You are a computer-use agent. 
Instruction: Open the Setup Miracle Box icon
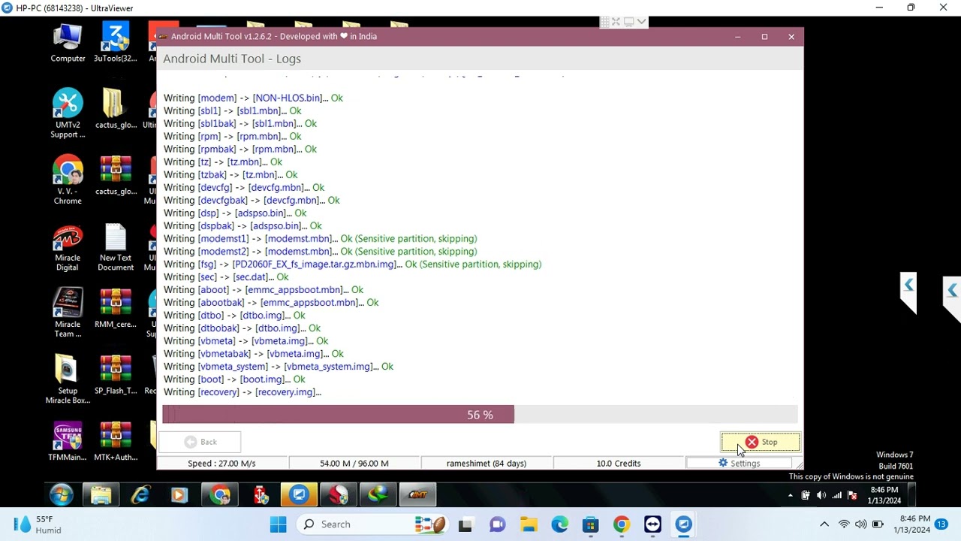pos(68,379)
